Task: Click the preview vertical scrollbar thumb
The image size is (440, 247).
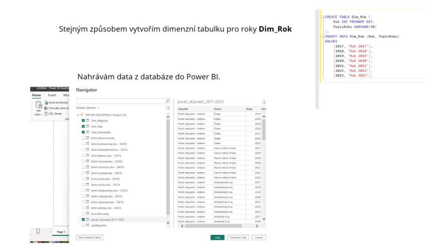Action: click(x=264, y=130)
